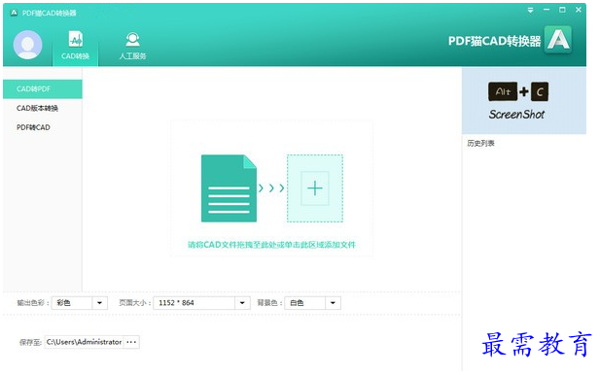Click the 白色 background color field
This screenshot has height=375, width=600.
pos(305,303)
